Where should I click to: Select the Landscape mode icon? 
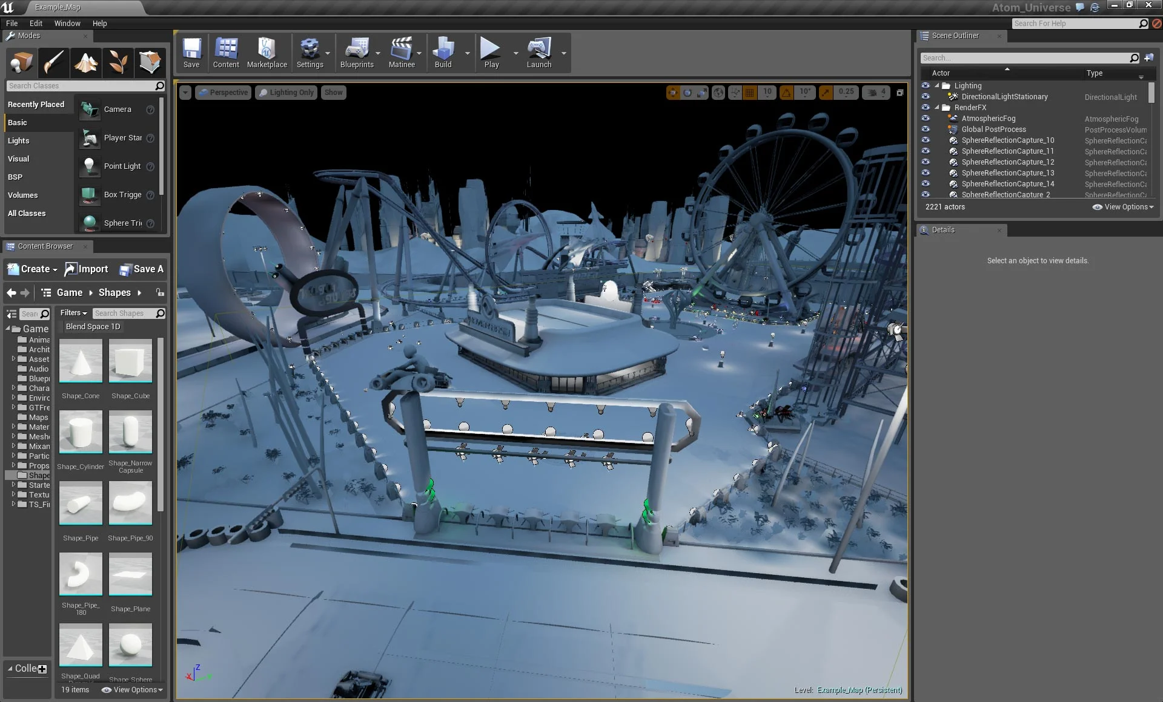[x=85, y=62]
